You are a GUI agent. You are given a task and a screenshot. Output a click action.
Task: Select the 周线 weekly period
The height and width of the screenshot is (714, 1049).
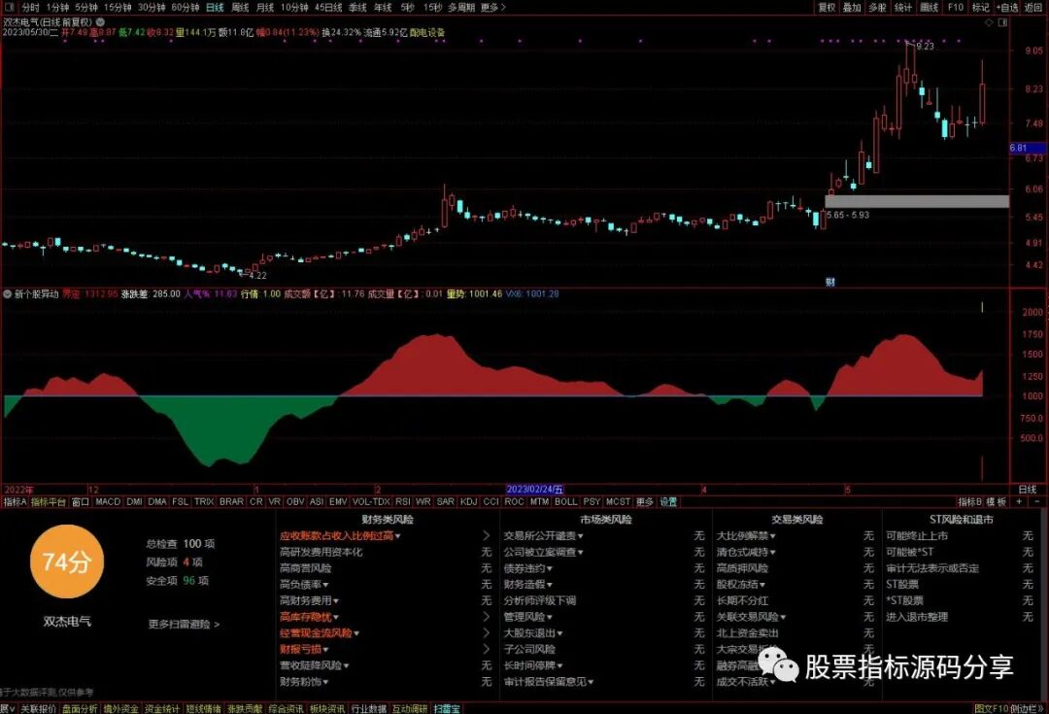pos(240,8)
